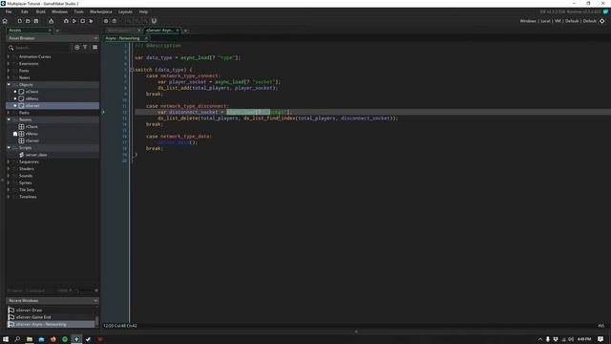The width and height of the screenshot is (611, 344).
Task: Open Spotify from the taskbar
Action: pos(65,339)
